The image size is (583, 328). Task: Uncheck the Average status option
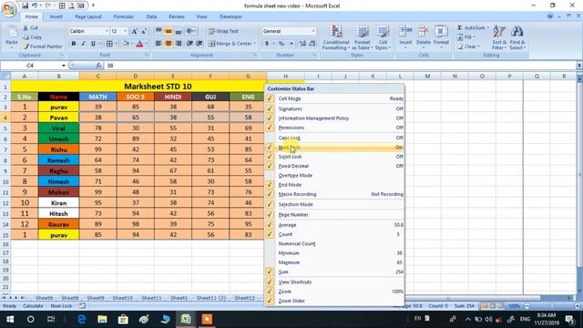334,225
